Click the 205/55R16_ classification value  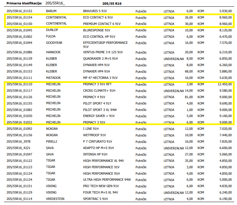[x=55, y=3]
